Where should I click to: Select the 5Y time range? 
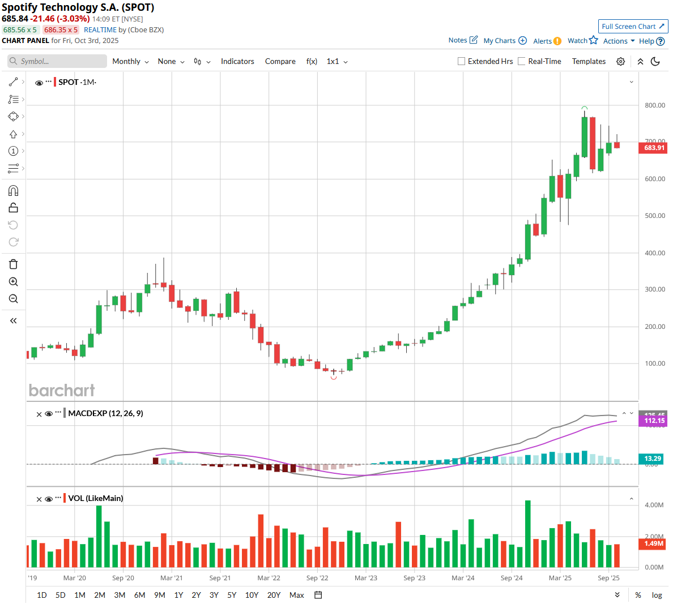pyautogui.click(x=232, y=595)
